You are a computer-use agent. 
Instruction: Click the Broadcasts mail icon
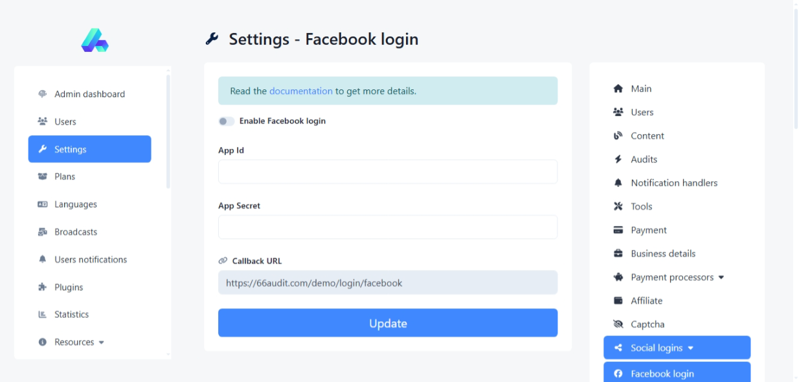(x=43, y=232)
